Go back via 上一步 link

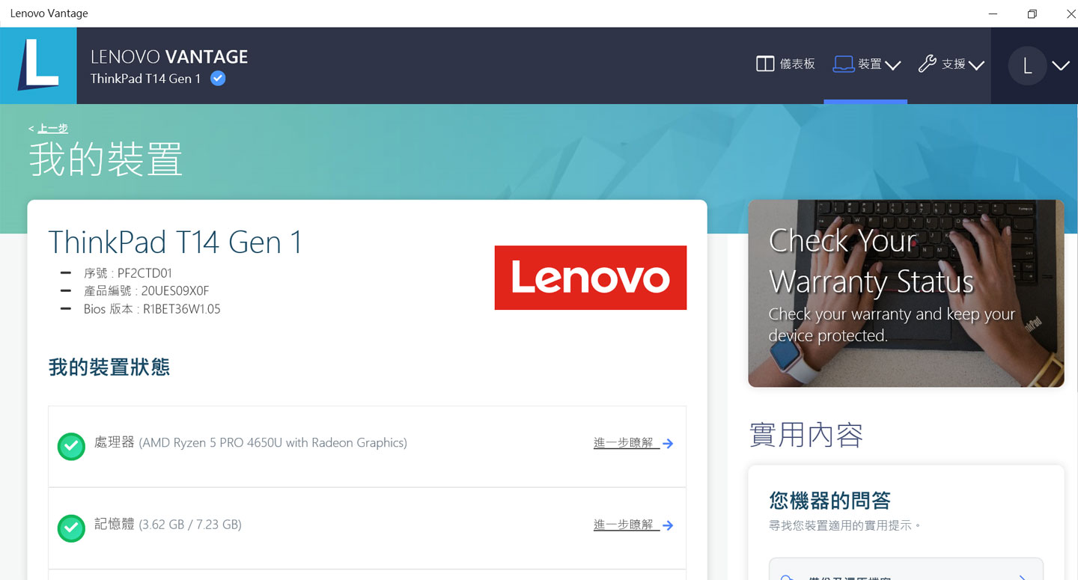(x=52, y=129)
